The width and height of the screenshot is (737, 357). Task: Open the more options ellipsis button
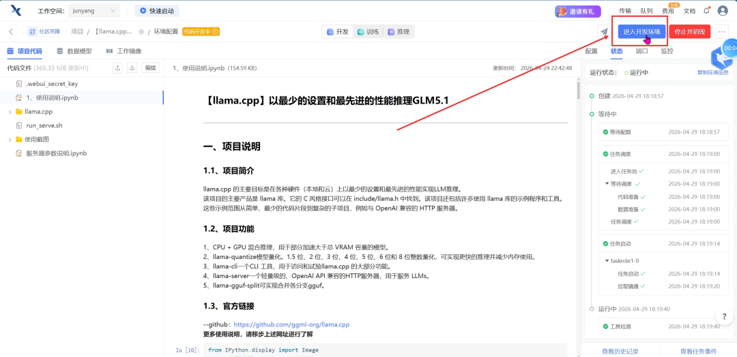[x=721, y=31]
